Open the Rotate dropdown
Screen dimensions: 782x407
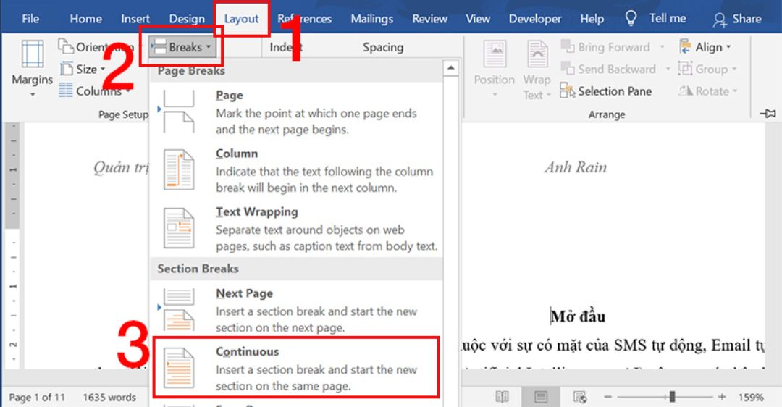(707, 91)
